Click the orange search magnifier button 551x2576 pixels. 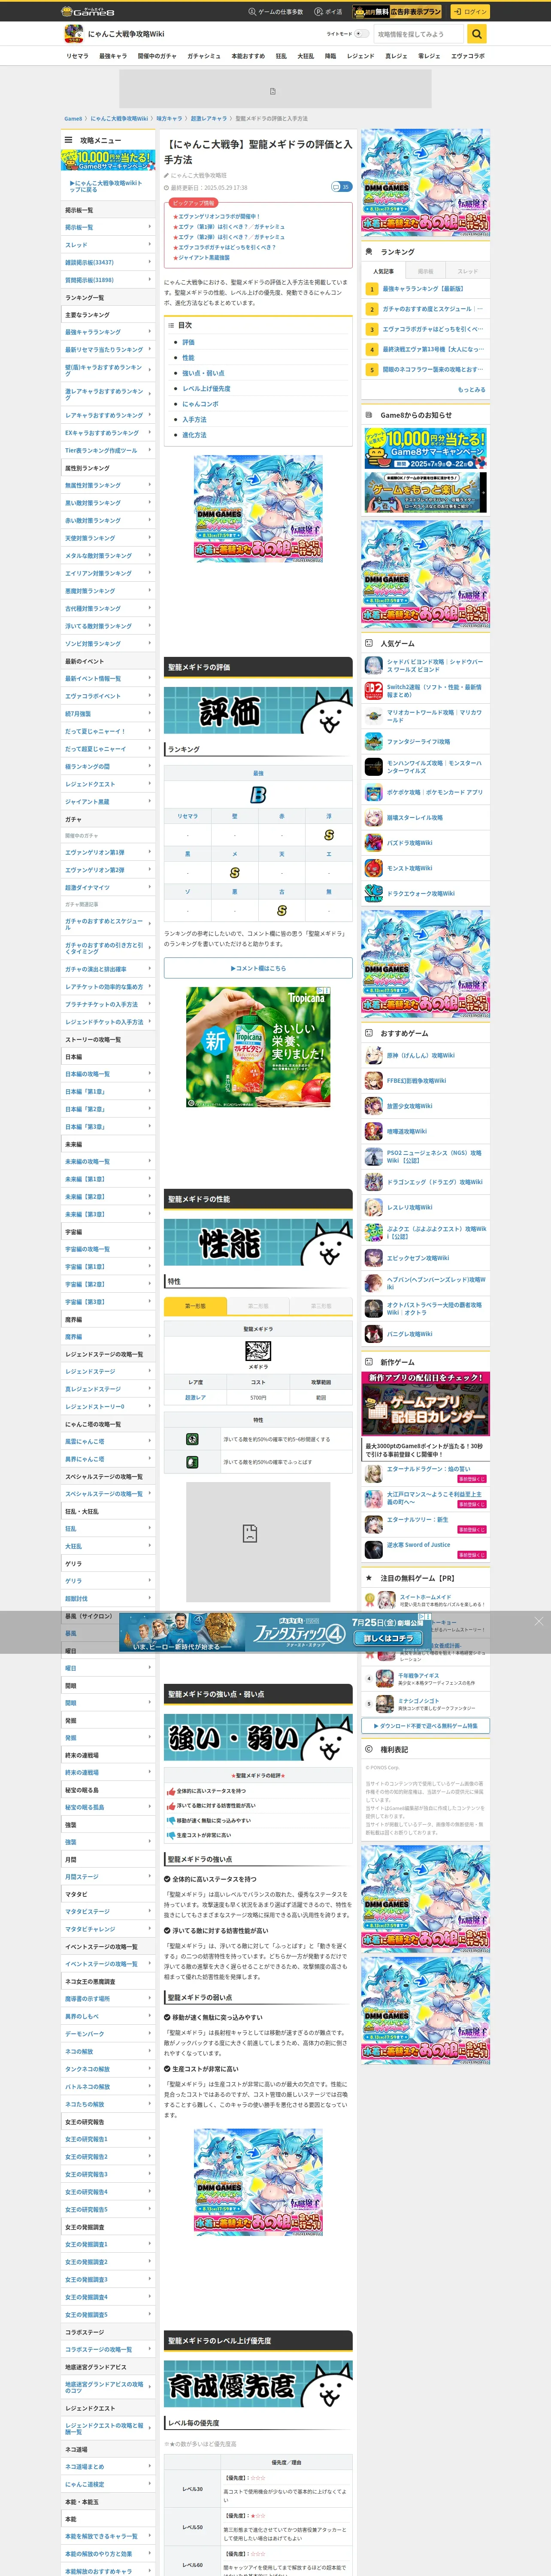(477, 34)
